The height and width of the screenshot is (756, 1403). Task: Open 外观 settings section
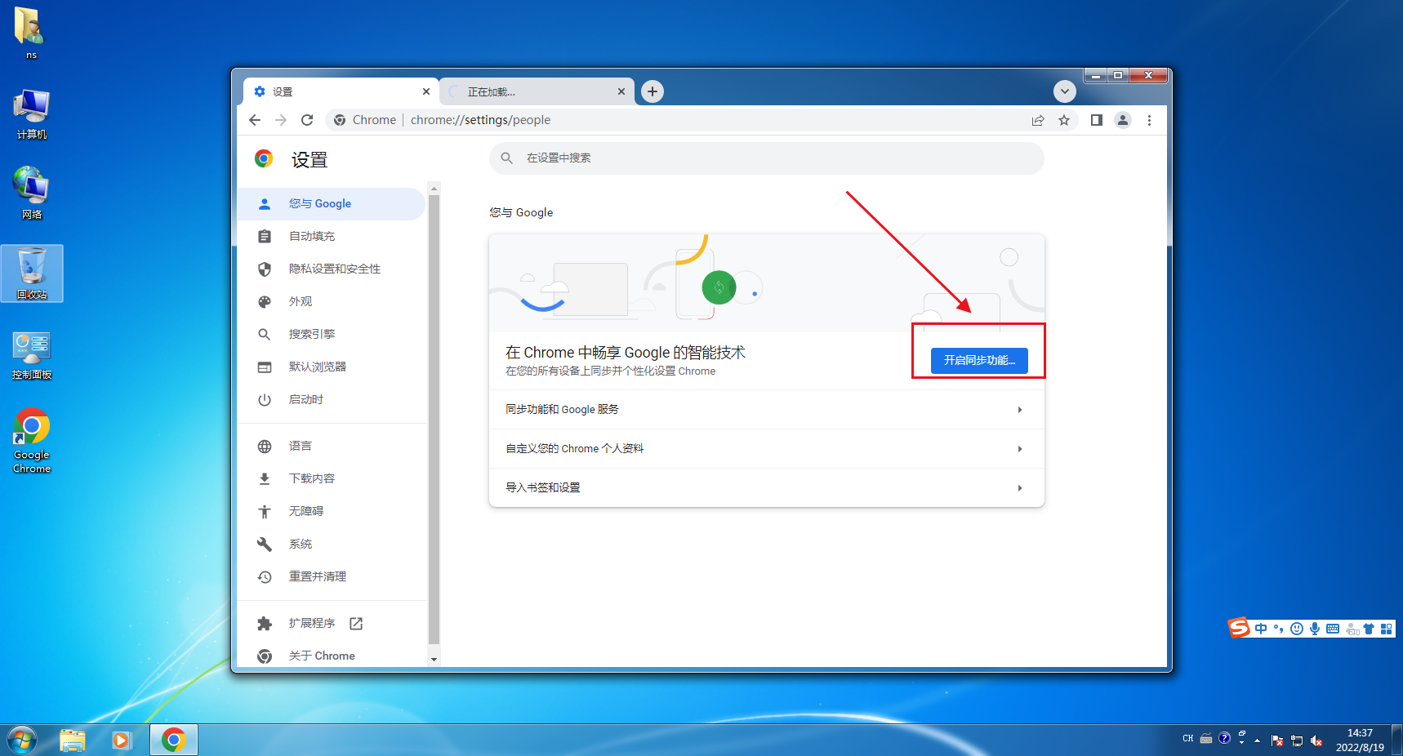coord(332,302)
